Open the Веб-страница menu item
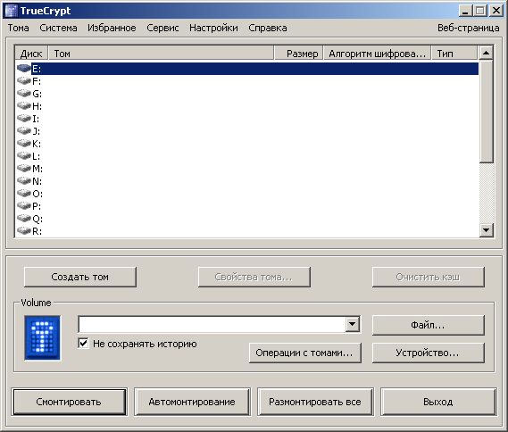The width and height of the screenshot is (508, 432). point(468,28)
